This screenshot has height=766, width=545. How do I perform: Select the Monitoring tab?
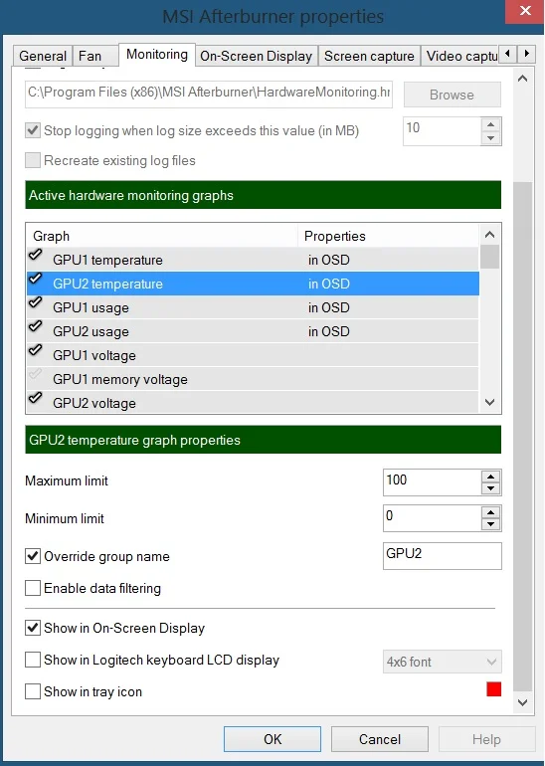[x=157, y=55]
